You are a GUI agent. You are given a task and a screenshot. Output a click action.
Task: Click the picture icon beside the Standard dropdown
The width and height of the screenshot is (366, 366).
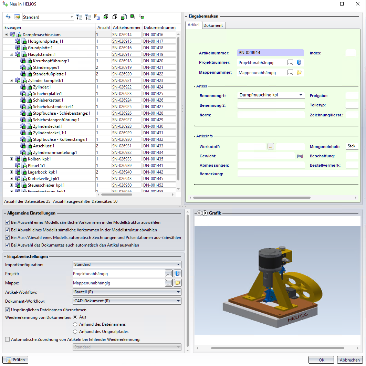coord(17,17)
